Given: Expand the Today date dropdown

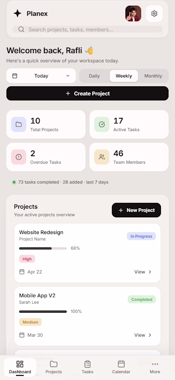Looking at the screenshot, I should pyautogui.click(x=41, y=76).
